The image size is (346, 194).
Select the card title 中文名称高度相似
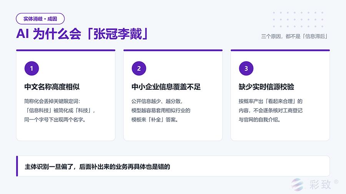[x=52, y=87]
